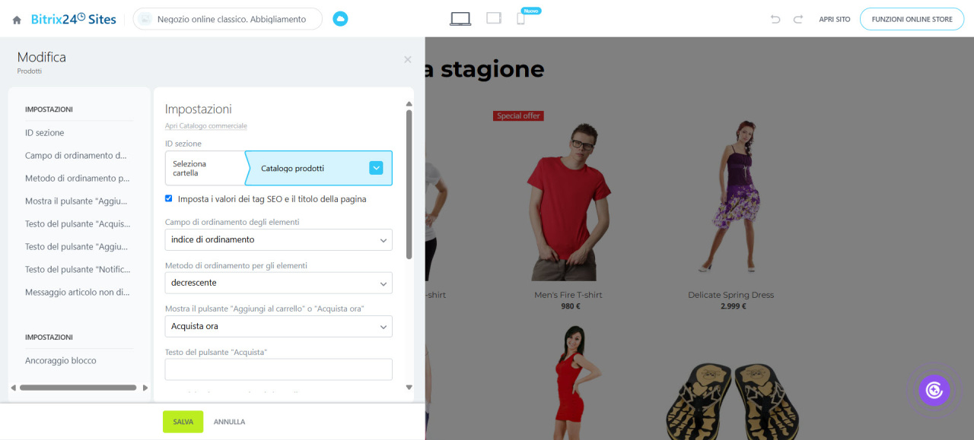974x440 pixels.
Task: Click the settings panel vertical scrollbar
Action: [x=409, y=185]
